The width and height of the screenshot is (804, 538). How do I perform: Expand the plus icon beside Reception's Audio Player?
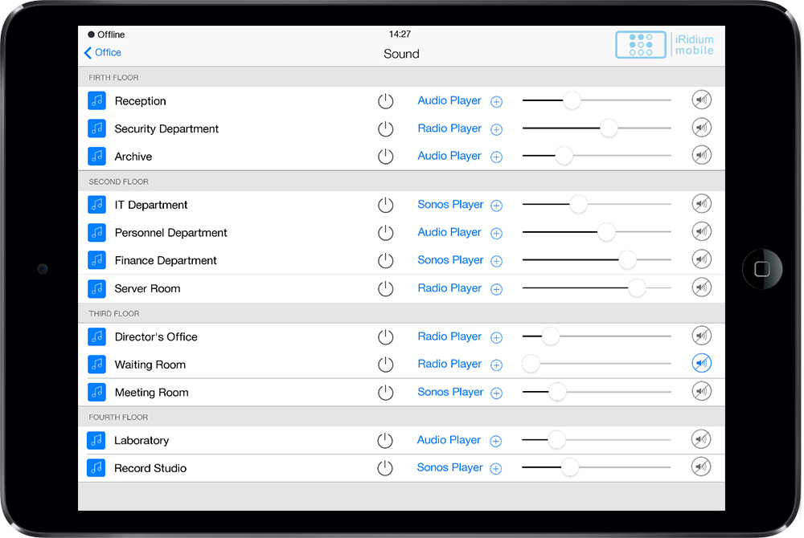click(x=496, y=101)
